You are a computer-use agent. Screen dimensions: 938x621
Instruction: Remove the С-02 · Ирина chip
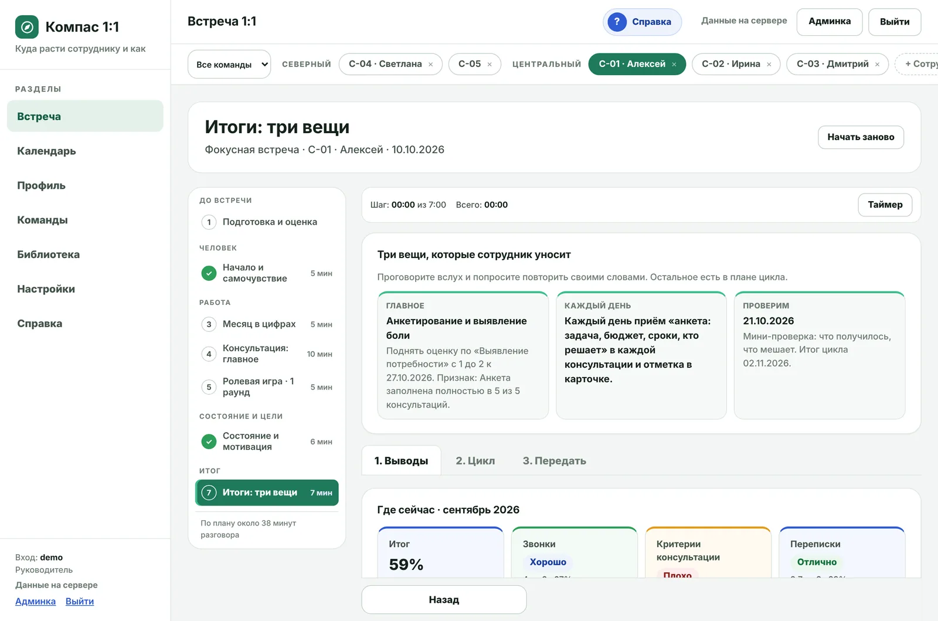coord(769,65)
